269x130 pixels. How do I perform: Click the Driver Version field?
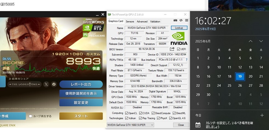point(156,86)
